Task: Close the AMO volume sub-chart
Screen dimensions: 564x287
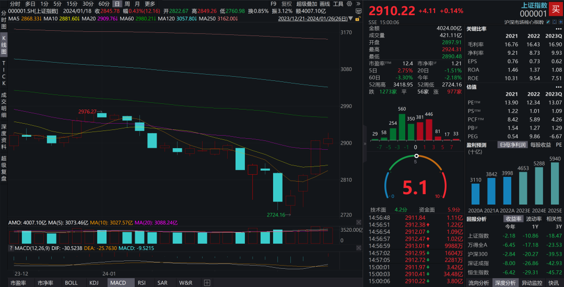Action: [x=358, y=223]
